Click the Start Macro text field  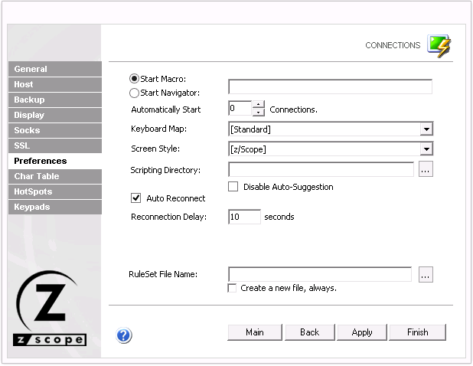[331, 87]
